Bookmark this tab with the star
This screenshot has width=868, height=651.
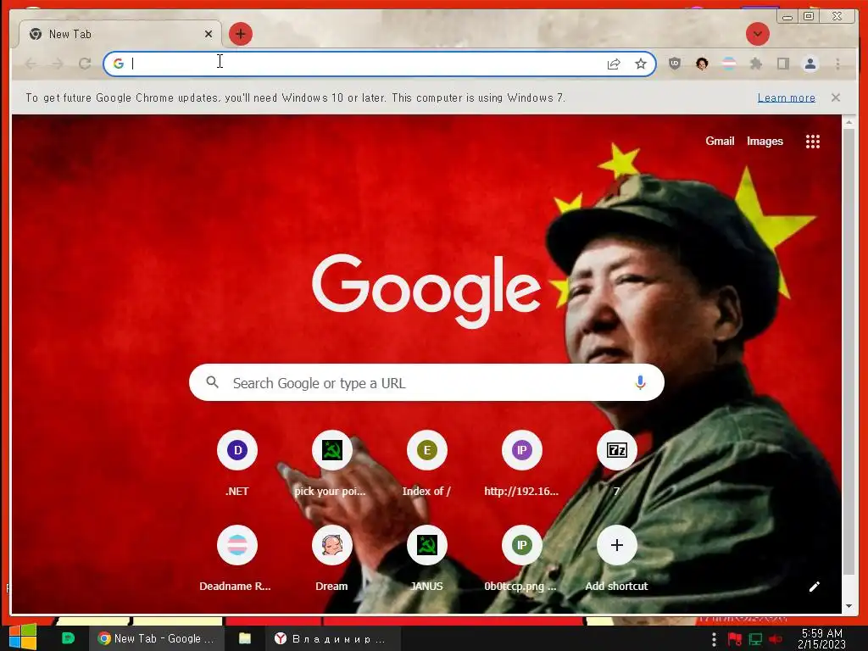click(641, 64)
